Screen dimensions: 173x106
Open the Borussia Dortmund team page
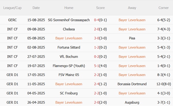132,84
